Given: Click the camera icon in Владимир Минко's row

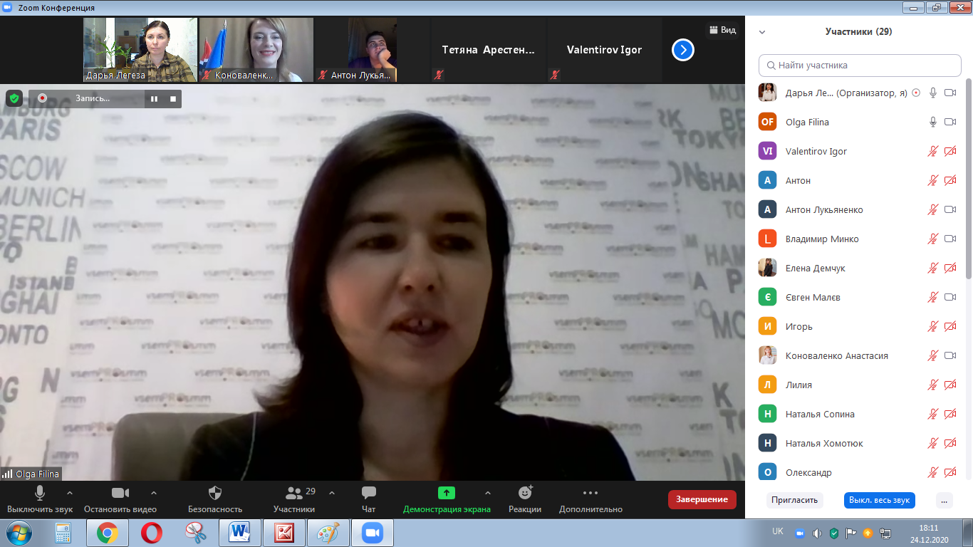Looking at the screenshot, I should (x=950, y=239).
